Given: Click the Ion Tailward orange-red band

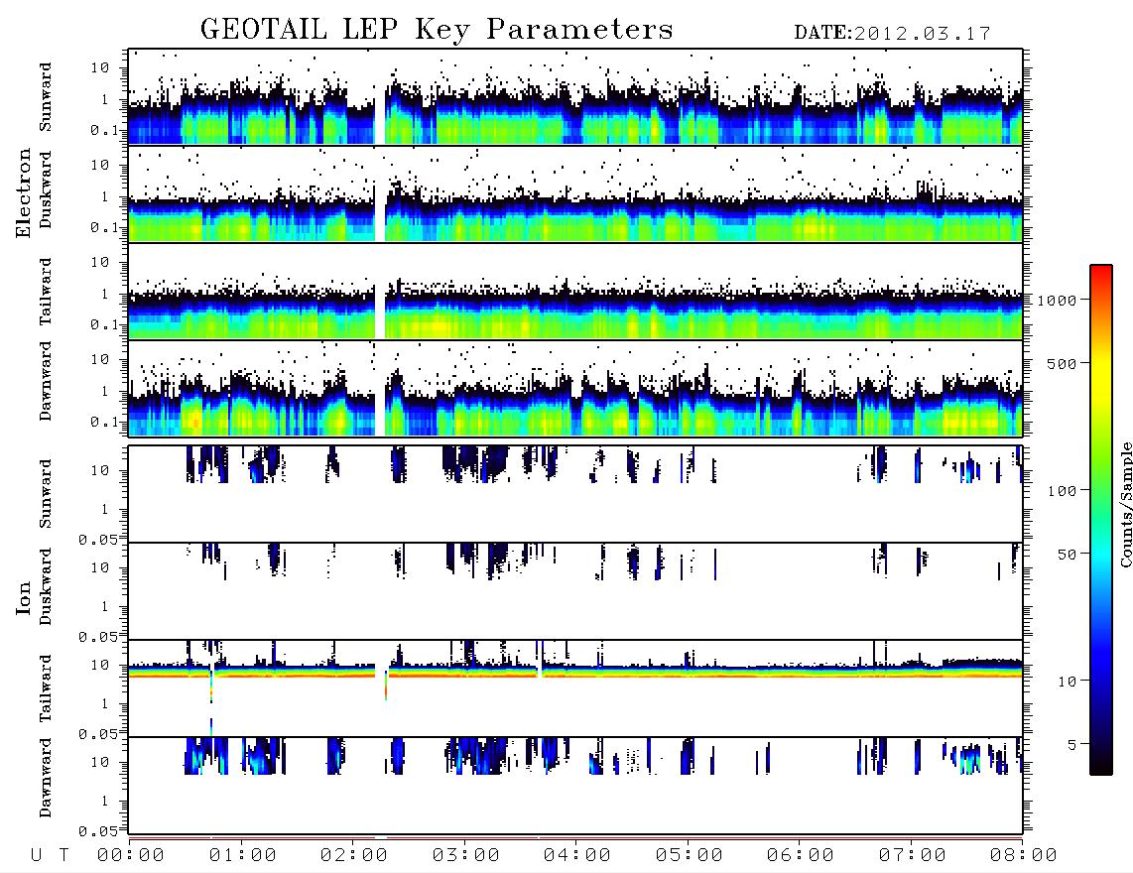Looking at the screenshot, I should point(575,676).
